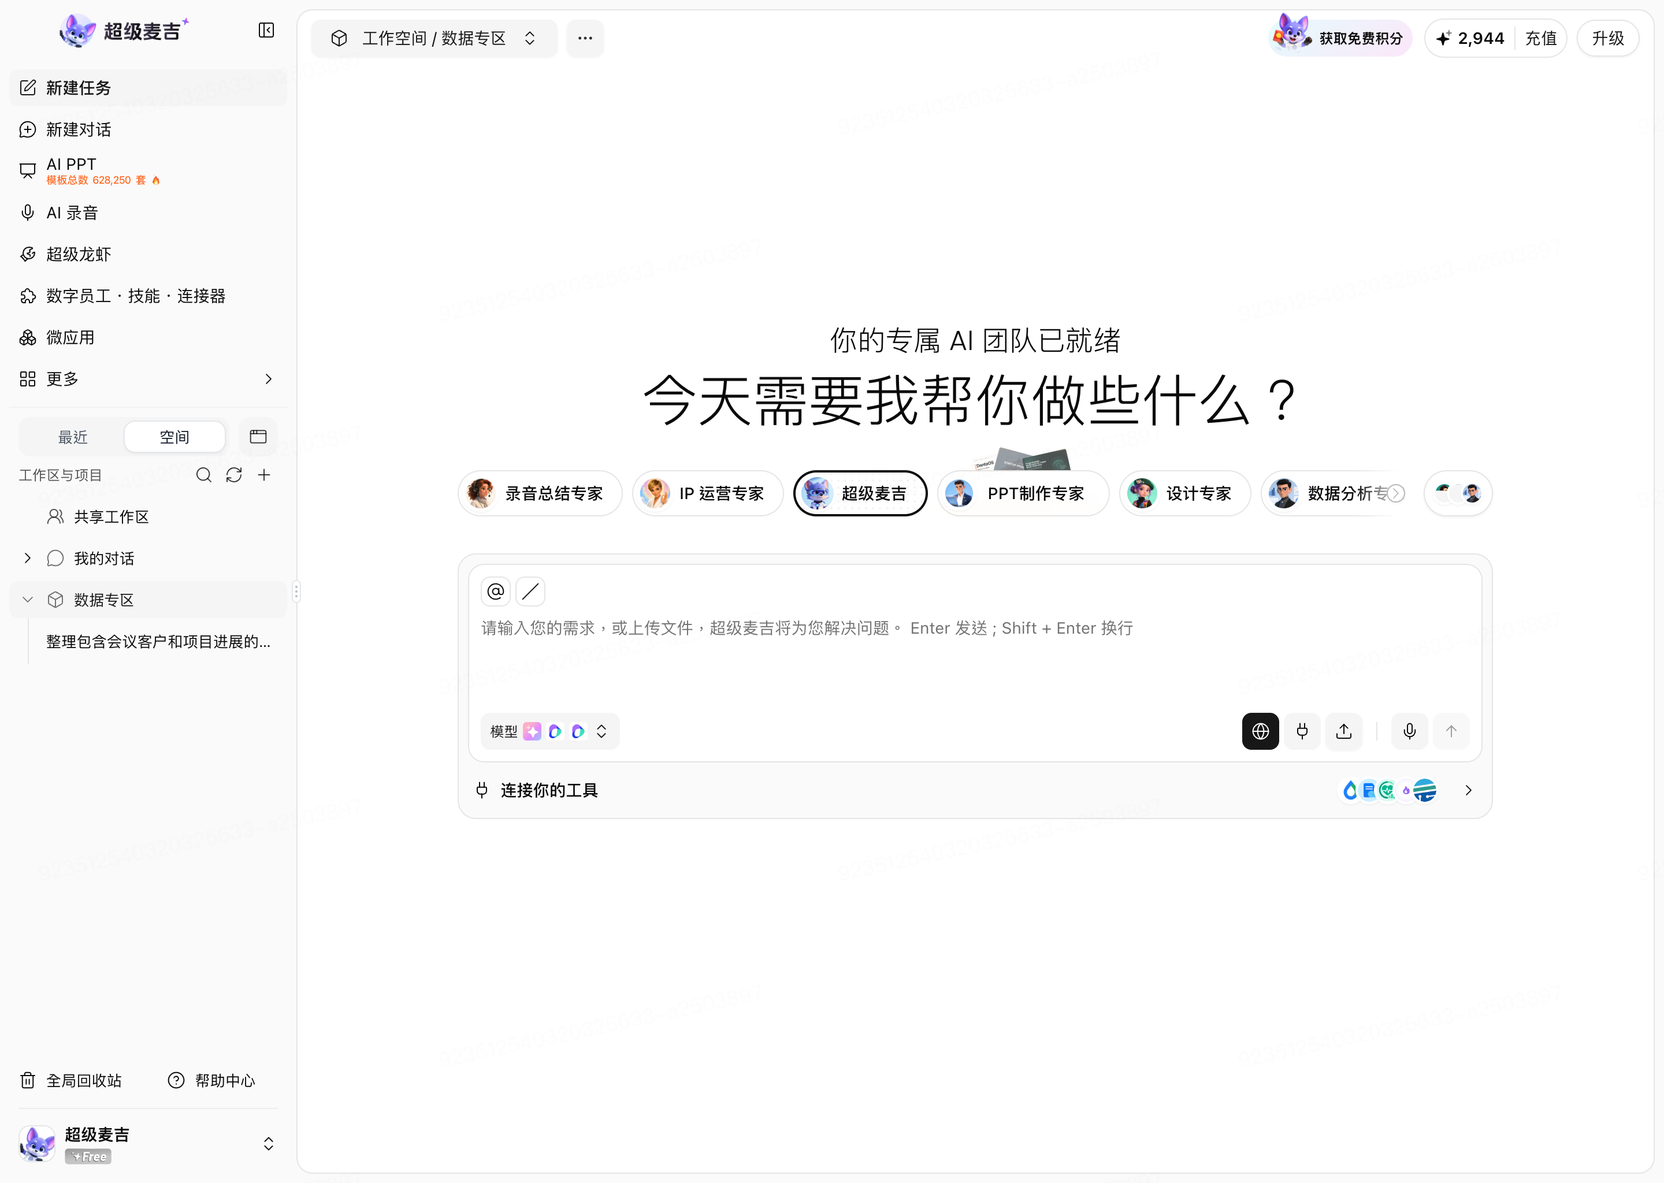The width and height of the screenshot is (1664, 1183).
Task: Open the 工作空间 / 数据专区 dropdown
Action: [434, 38]
